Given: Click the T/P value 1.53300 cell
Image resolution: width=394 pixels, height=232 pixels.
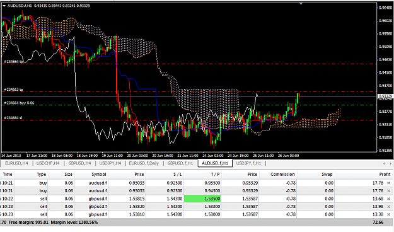Looking at the screenshot, I should click(212, 207).
